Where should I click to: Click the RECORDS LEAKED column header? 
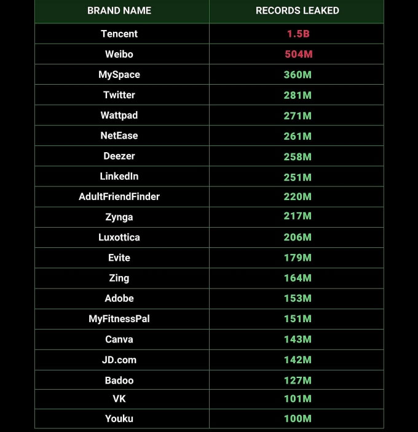coord(298,10)
